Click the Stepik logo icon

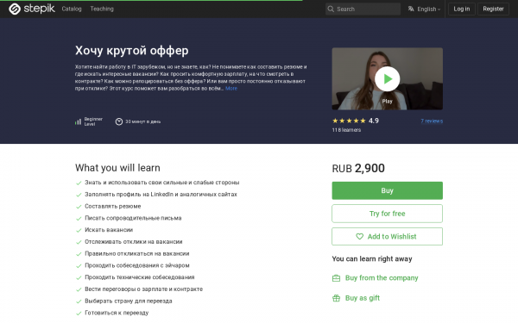pos(15,9)
